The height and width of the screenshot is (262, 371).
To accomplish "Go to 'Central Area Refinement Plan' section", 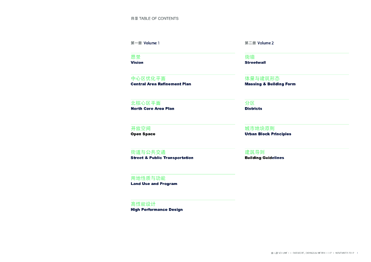I will click(161, 84).
